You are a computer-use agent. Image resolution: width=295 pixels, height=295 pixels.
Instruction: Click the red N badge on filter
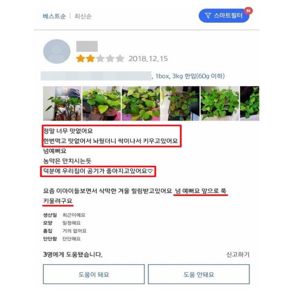click(x=248, y=10)
